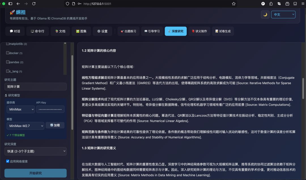Image resolution: width=306 pixels, height=180 pixels.
Task: Bookmark this page with star icon
Action: pos(233,4)
